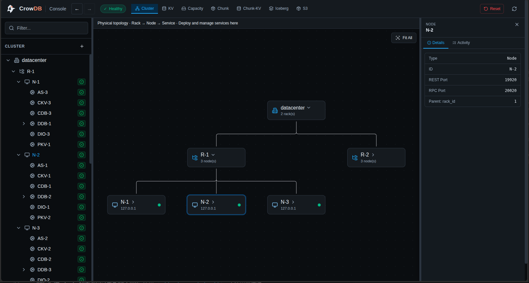Image resolution: width=529 pixels, height=283 pixels.
Task: Select the CDB-3 service in tree
Action: tap(44, 113)
